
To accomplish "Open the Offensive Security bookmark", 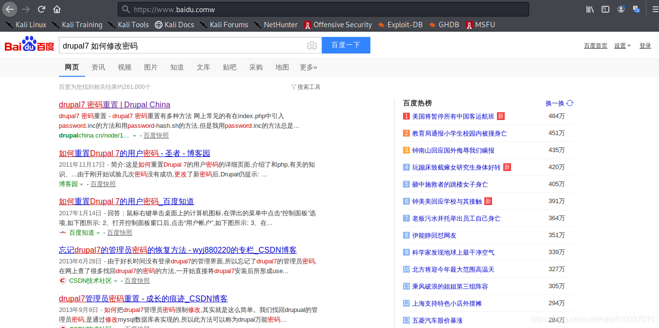I will click(338, 25).
